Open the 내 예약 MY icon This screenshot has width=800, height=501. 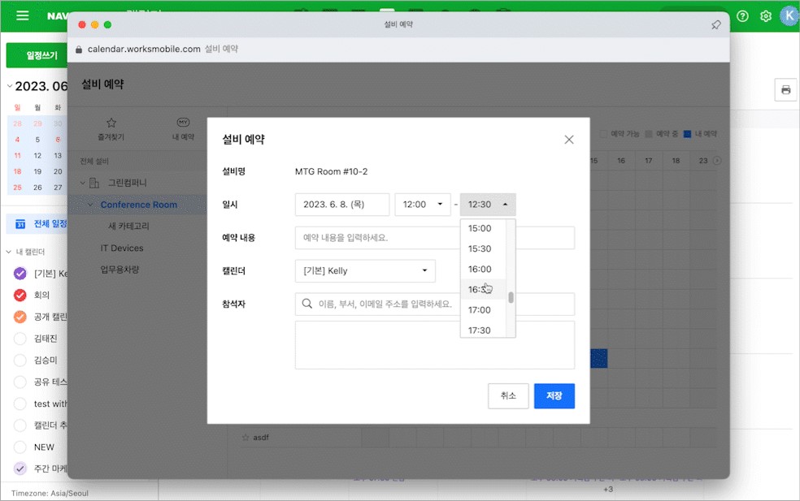(x=183, y=123)
